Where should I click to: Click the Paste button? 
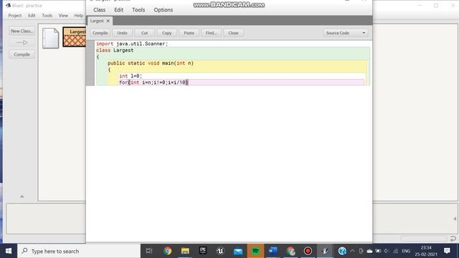pyautogui.click(x=189, y=33)
